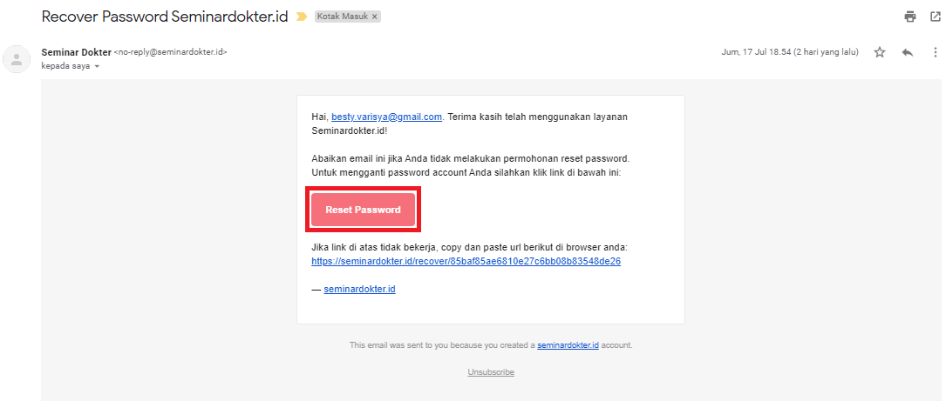Click the email timestamp Jum, 17 Jul
Viewport: 946px width, 401px height.
pos(790,52)
